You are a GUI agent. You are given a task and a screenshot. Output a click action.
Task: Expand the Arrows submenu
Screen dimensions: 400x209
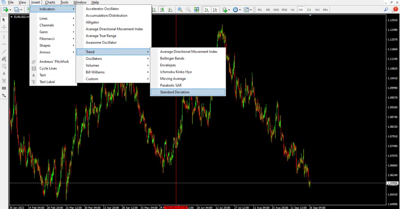(x=53, y=52)
